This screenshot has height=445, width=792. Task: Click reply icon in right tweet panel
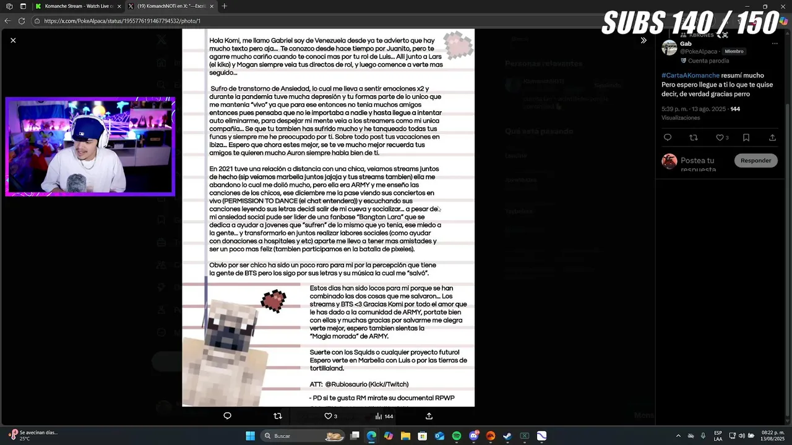[x=667, y=138]
